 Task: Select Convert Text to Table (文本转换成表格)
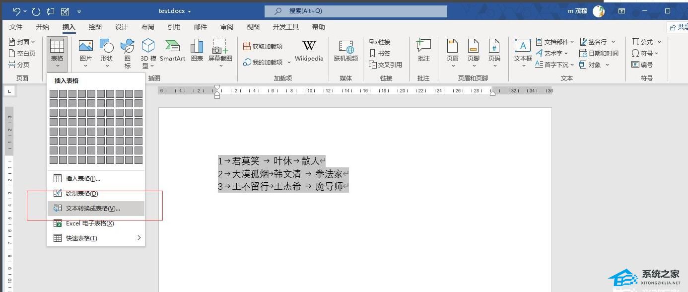point(96,208)
